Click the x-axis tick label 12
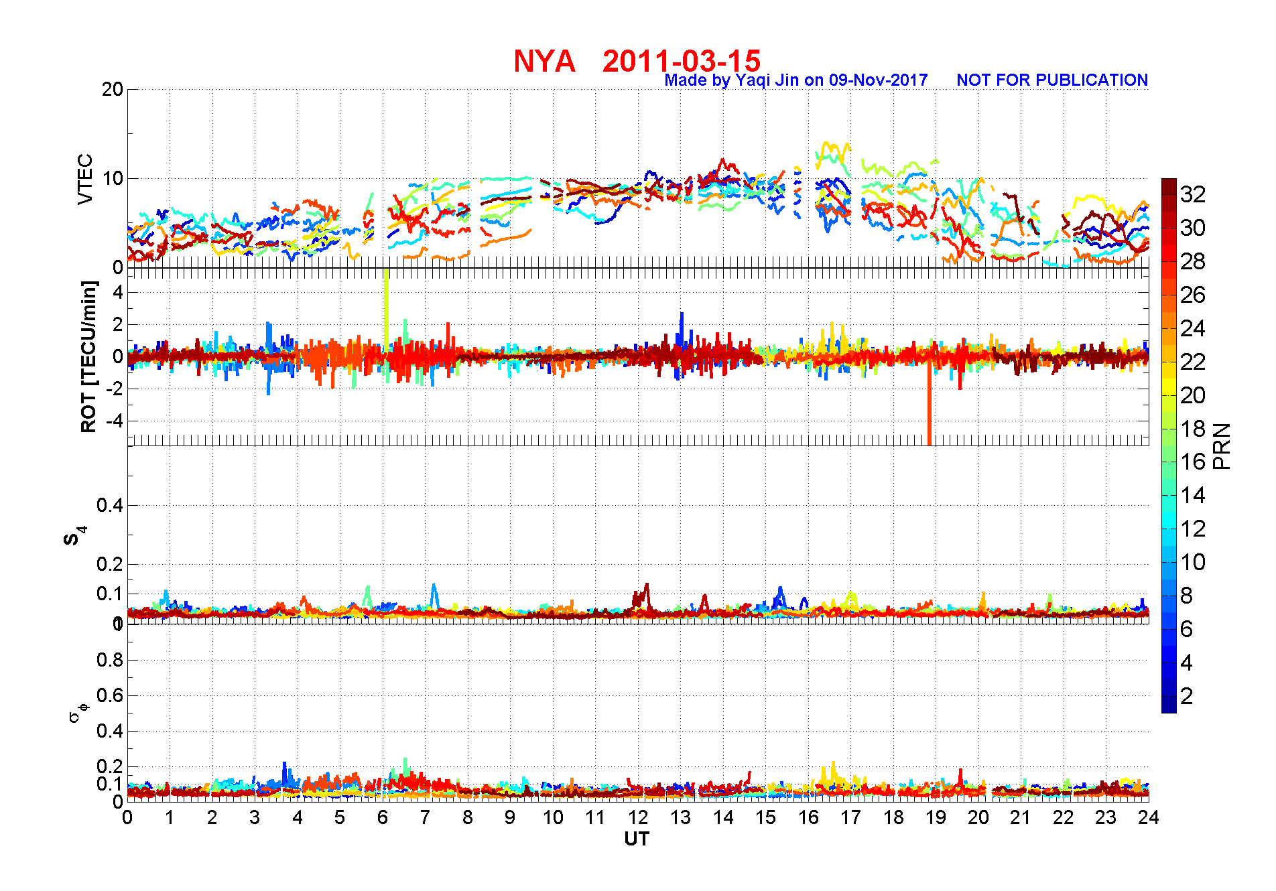The image size is (1276, 891). [x=638, y=817]
